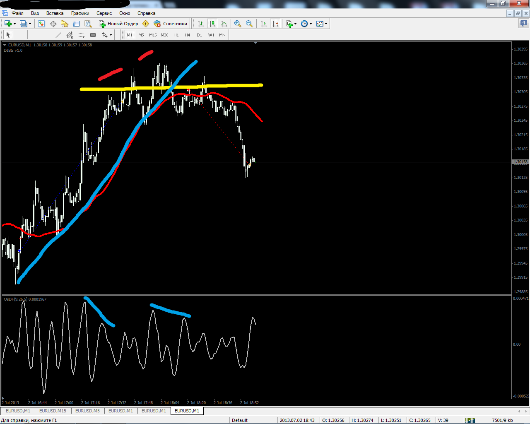Switch chart to Japanese candlesticks
The image size is (530, 424).
coord(212,24)
